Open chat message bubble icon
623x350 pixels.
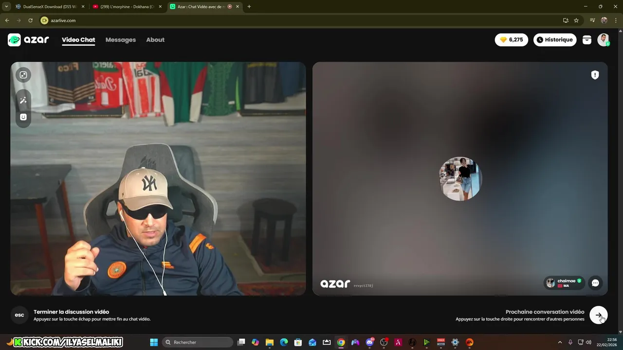point(595,283)
